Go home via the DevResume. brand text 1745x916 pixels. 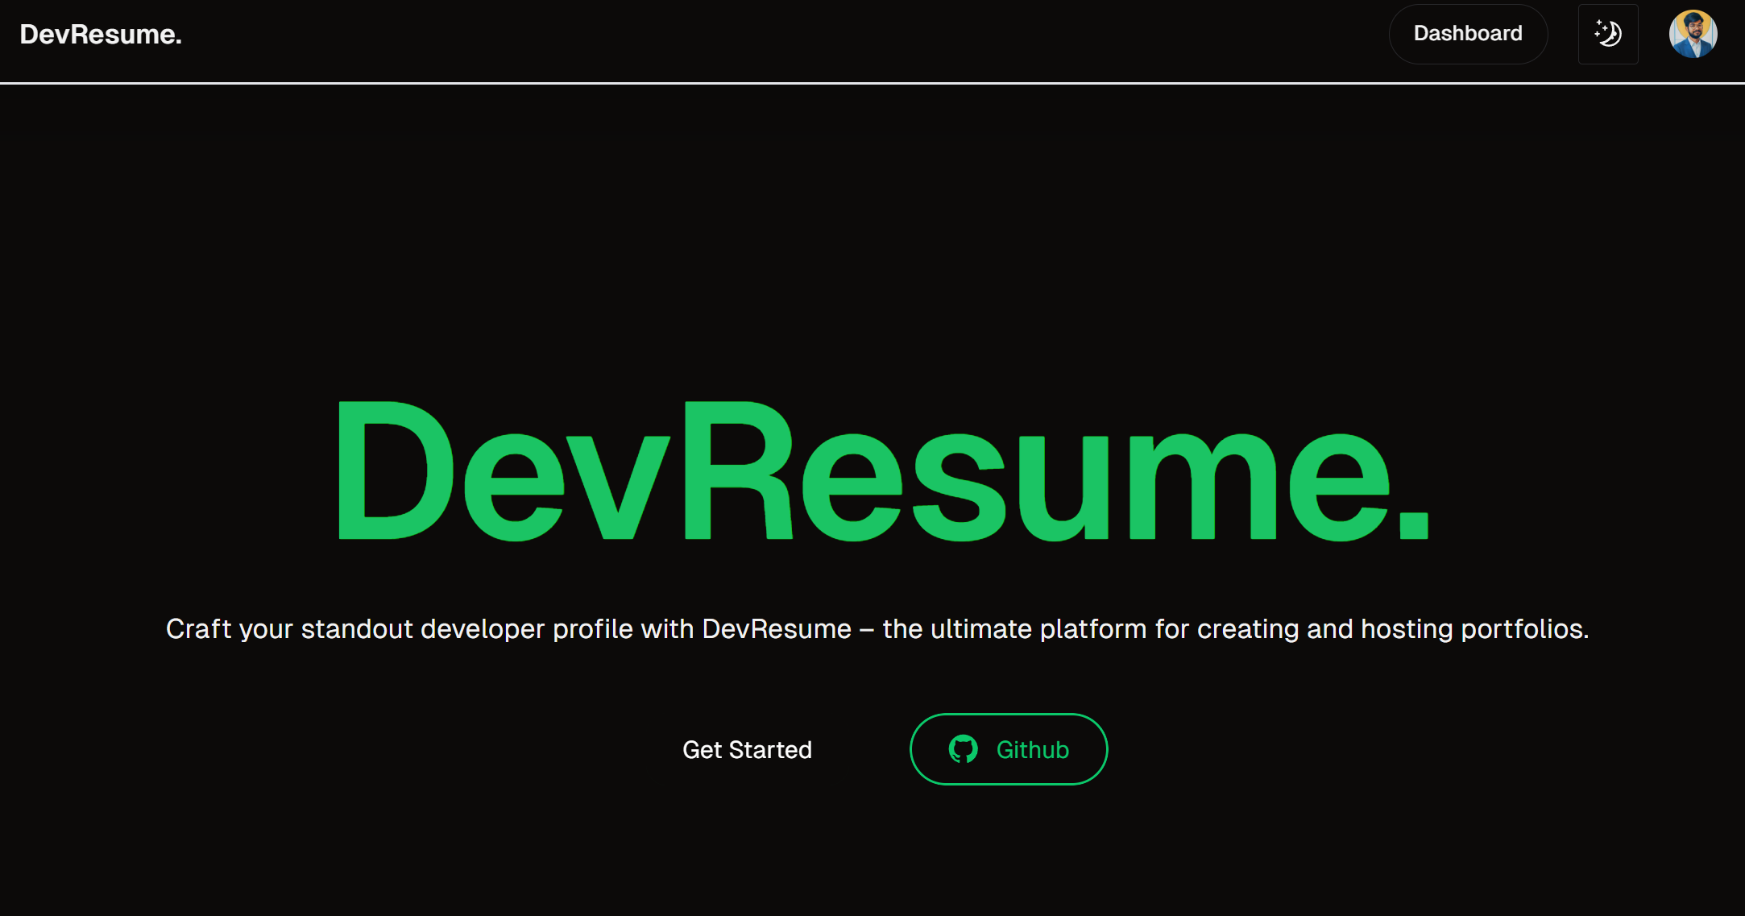coord(101,34)
